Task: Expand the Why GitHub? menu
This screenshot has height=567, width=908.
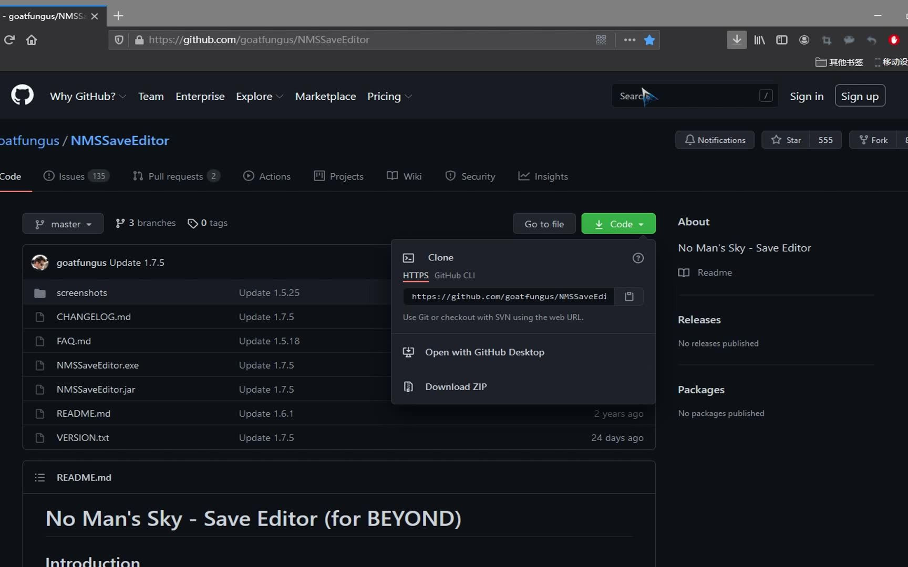Action: click(88, 96)
